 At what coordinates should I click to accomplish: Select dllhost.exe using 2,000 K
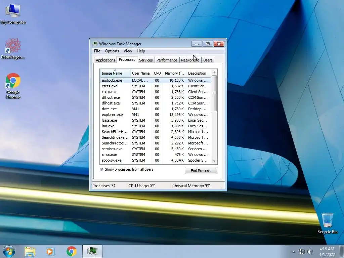tap(156, 97)
